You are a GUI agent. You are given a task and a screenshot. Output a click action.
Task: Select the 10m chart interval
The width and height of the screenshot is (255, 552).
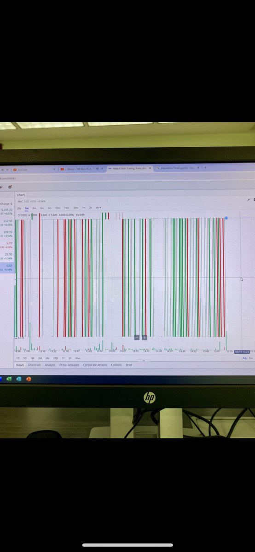click(58, 208)
